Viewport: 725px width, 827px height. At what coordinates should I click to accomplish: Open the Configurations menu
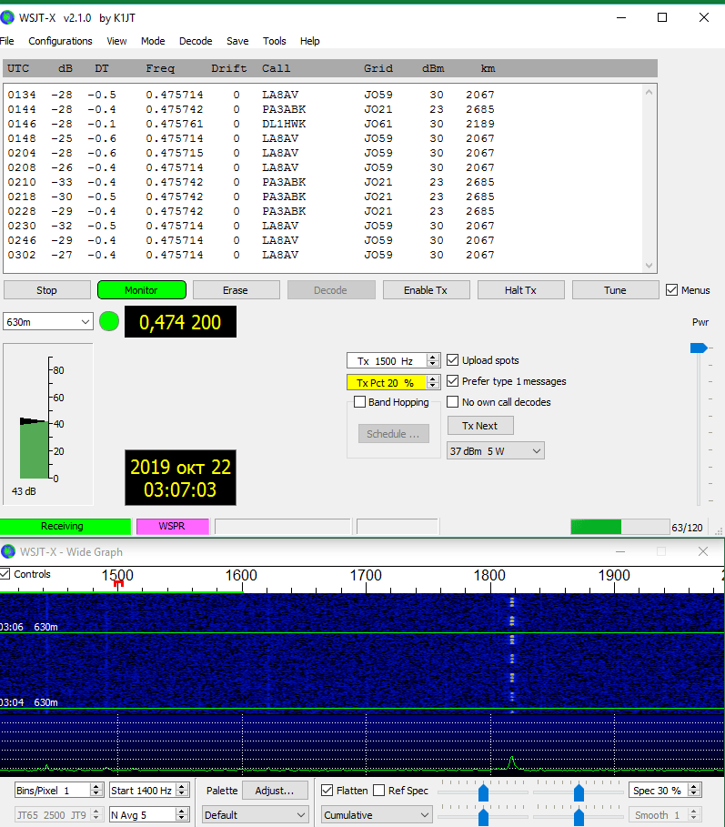60,41
